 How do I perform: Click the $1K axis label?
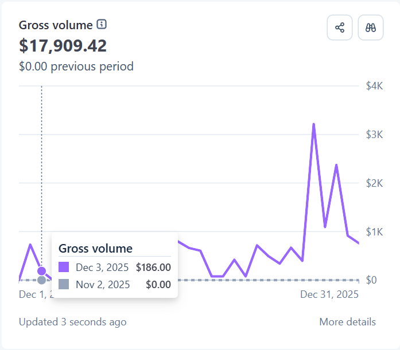(374, 231)
